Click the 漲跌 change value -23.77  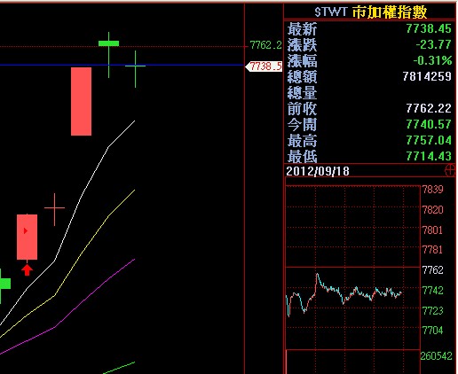[433, 44]
